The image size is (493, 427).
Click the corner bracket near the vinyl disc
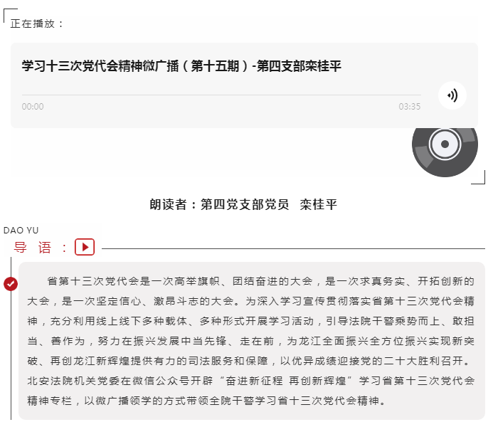pos(478,177)
